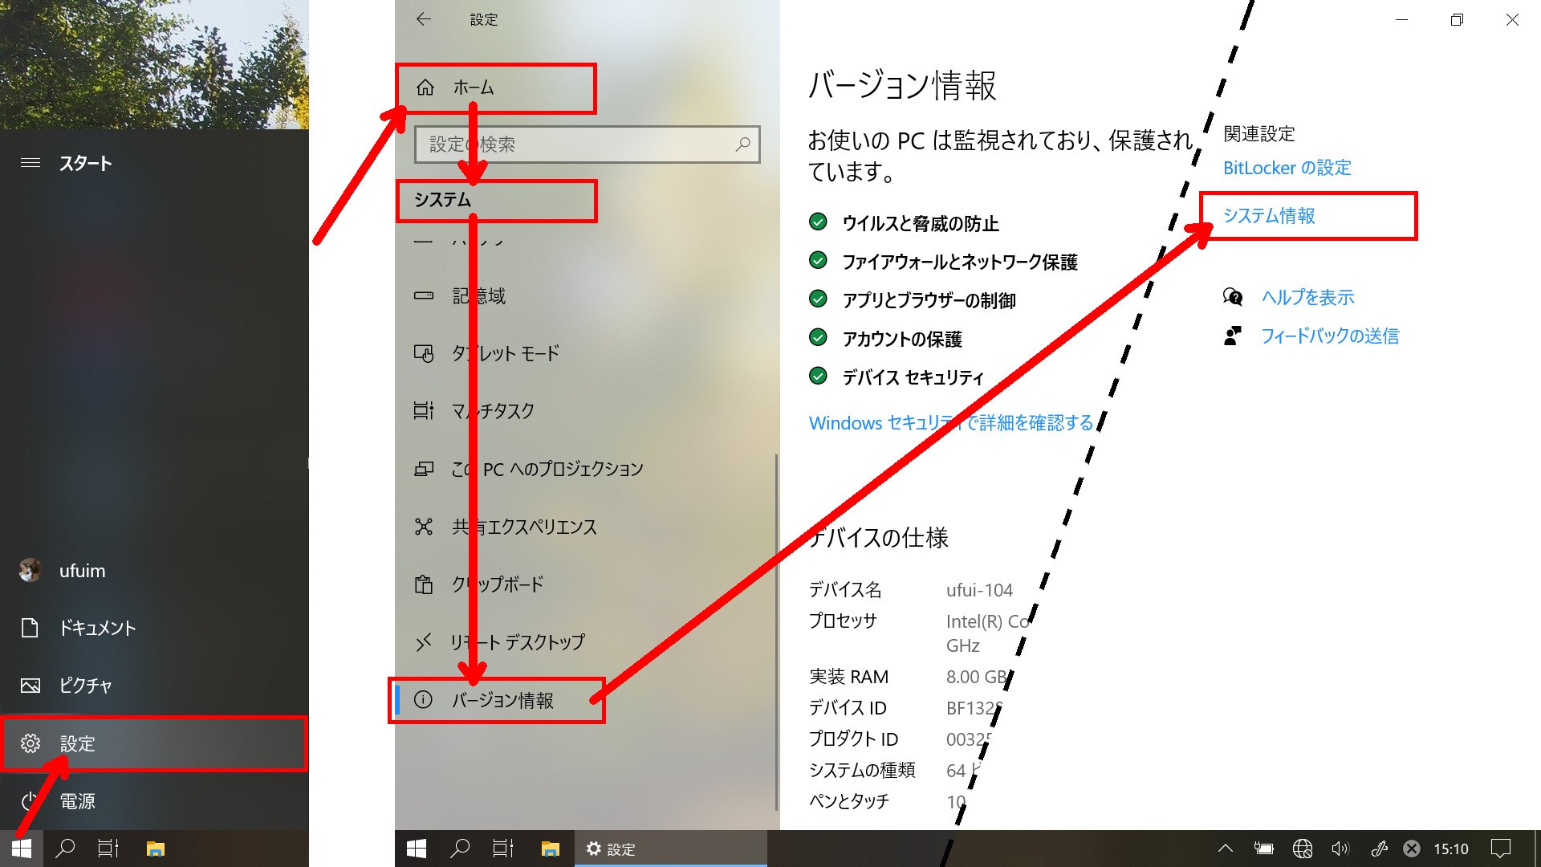Click アカウントの保護 status text
This screenshot has width=1541, height=867.
pyautogui.click(x=902, y=340)
